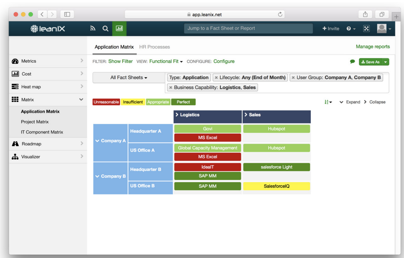404x258 pixels.
Task: Click Headquarter A row header
Action: 150,133
